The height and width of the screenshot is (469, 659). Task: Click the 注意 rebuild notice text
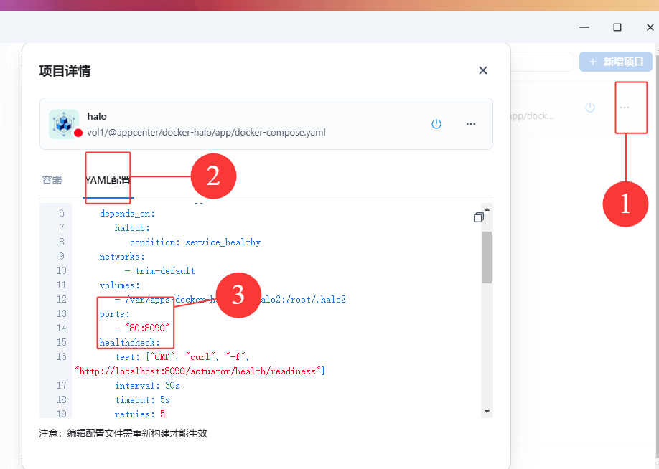coord(123,433)
